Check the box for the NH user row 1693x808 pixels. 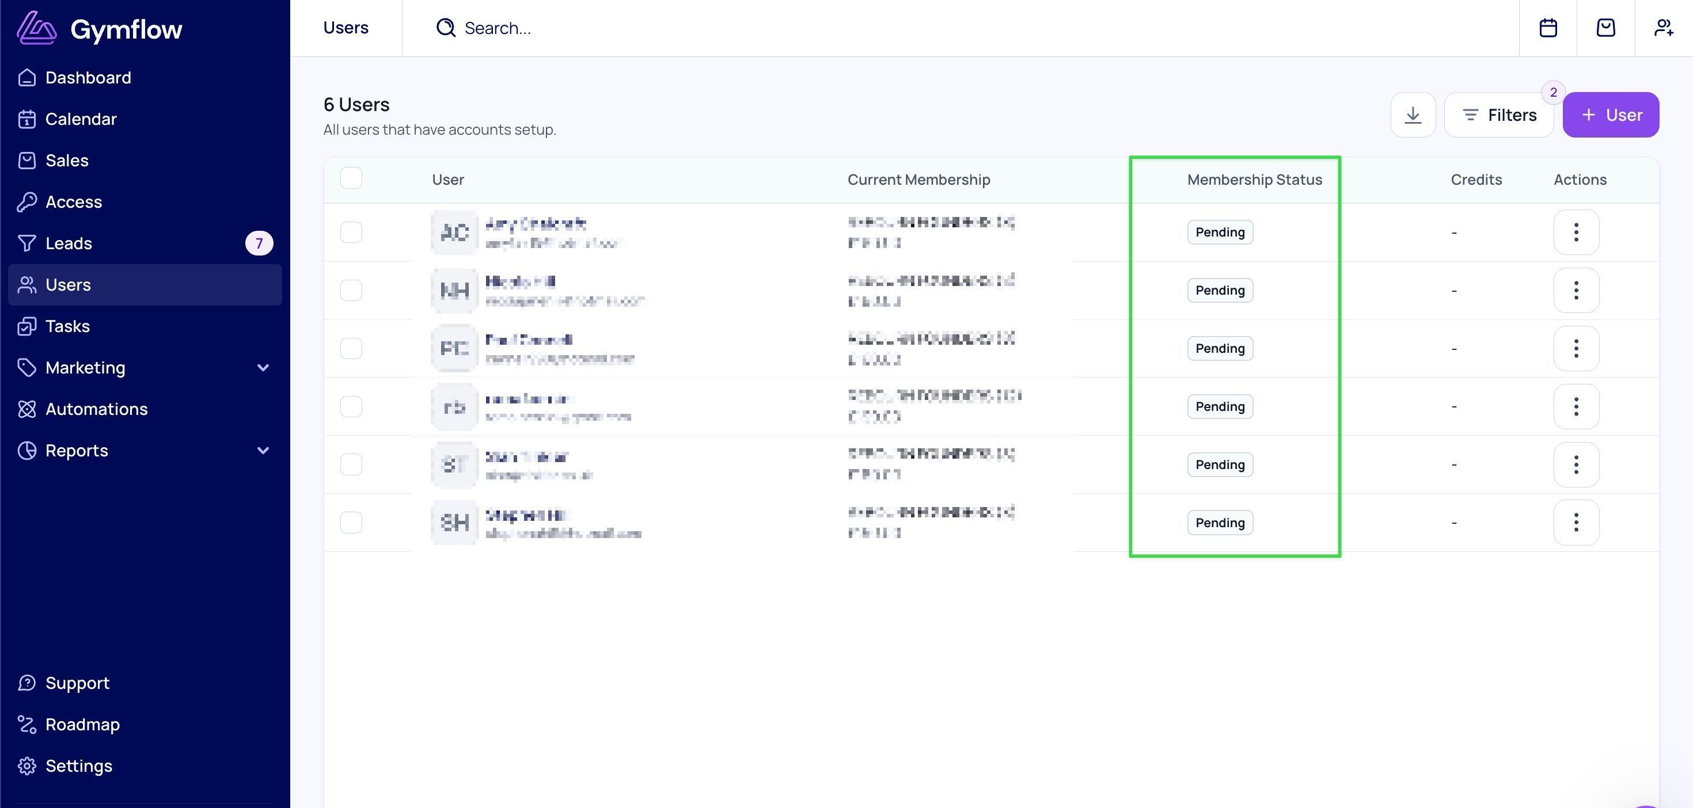(351, 291)
